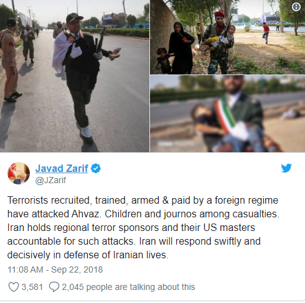Click the soldier's red beret in photo
This screenshot has width=305, height=303.
[x=219, y=14]
